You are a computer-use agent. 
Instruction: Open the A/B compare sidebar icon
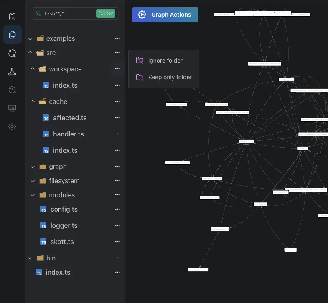12,53
